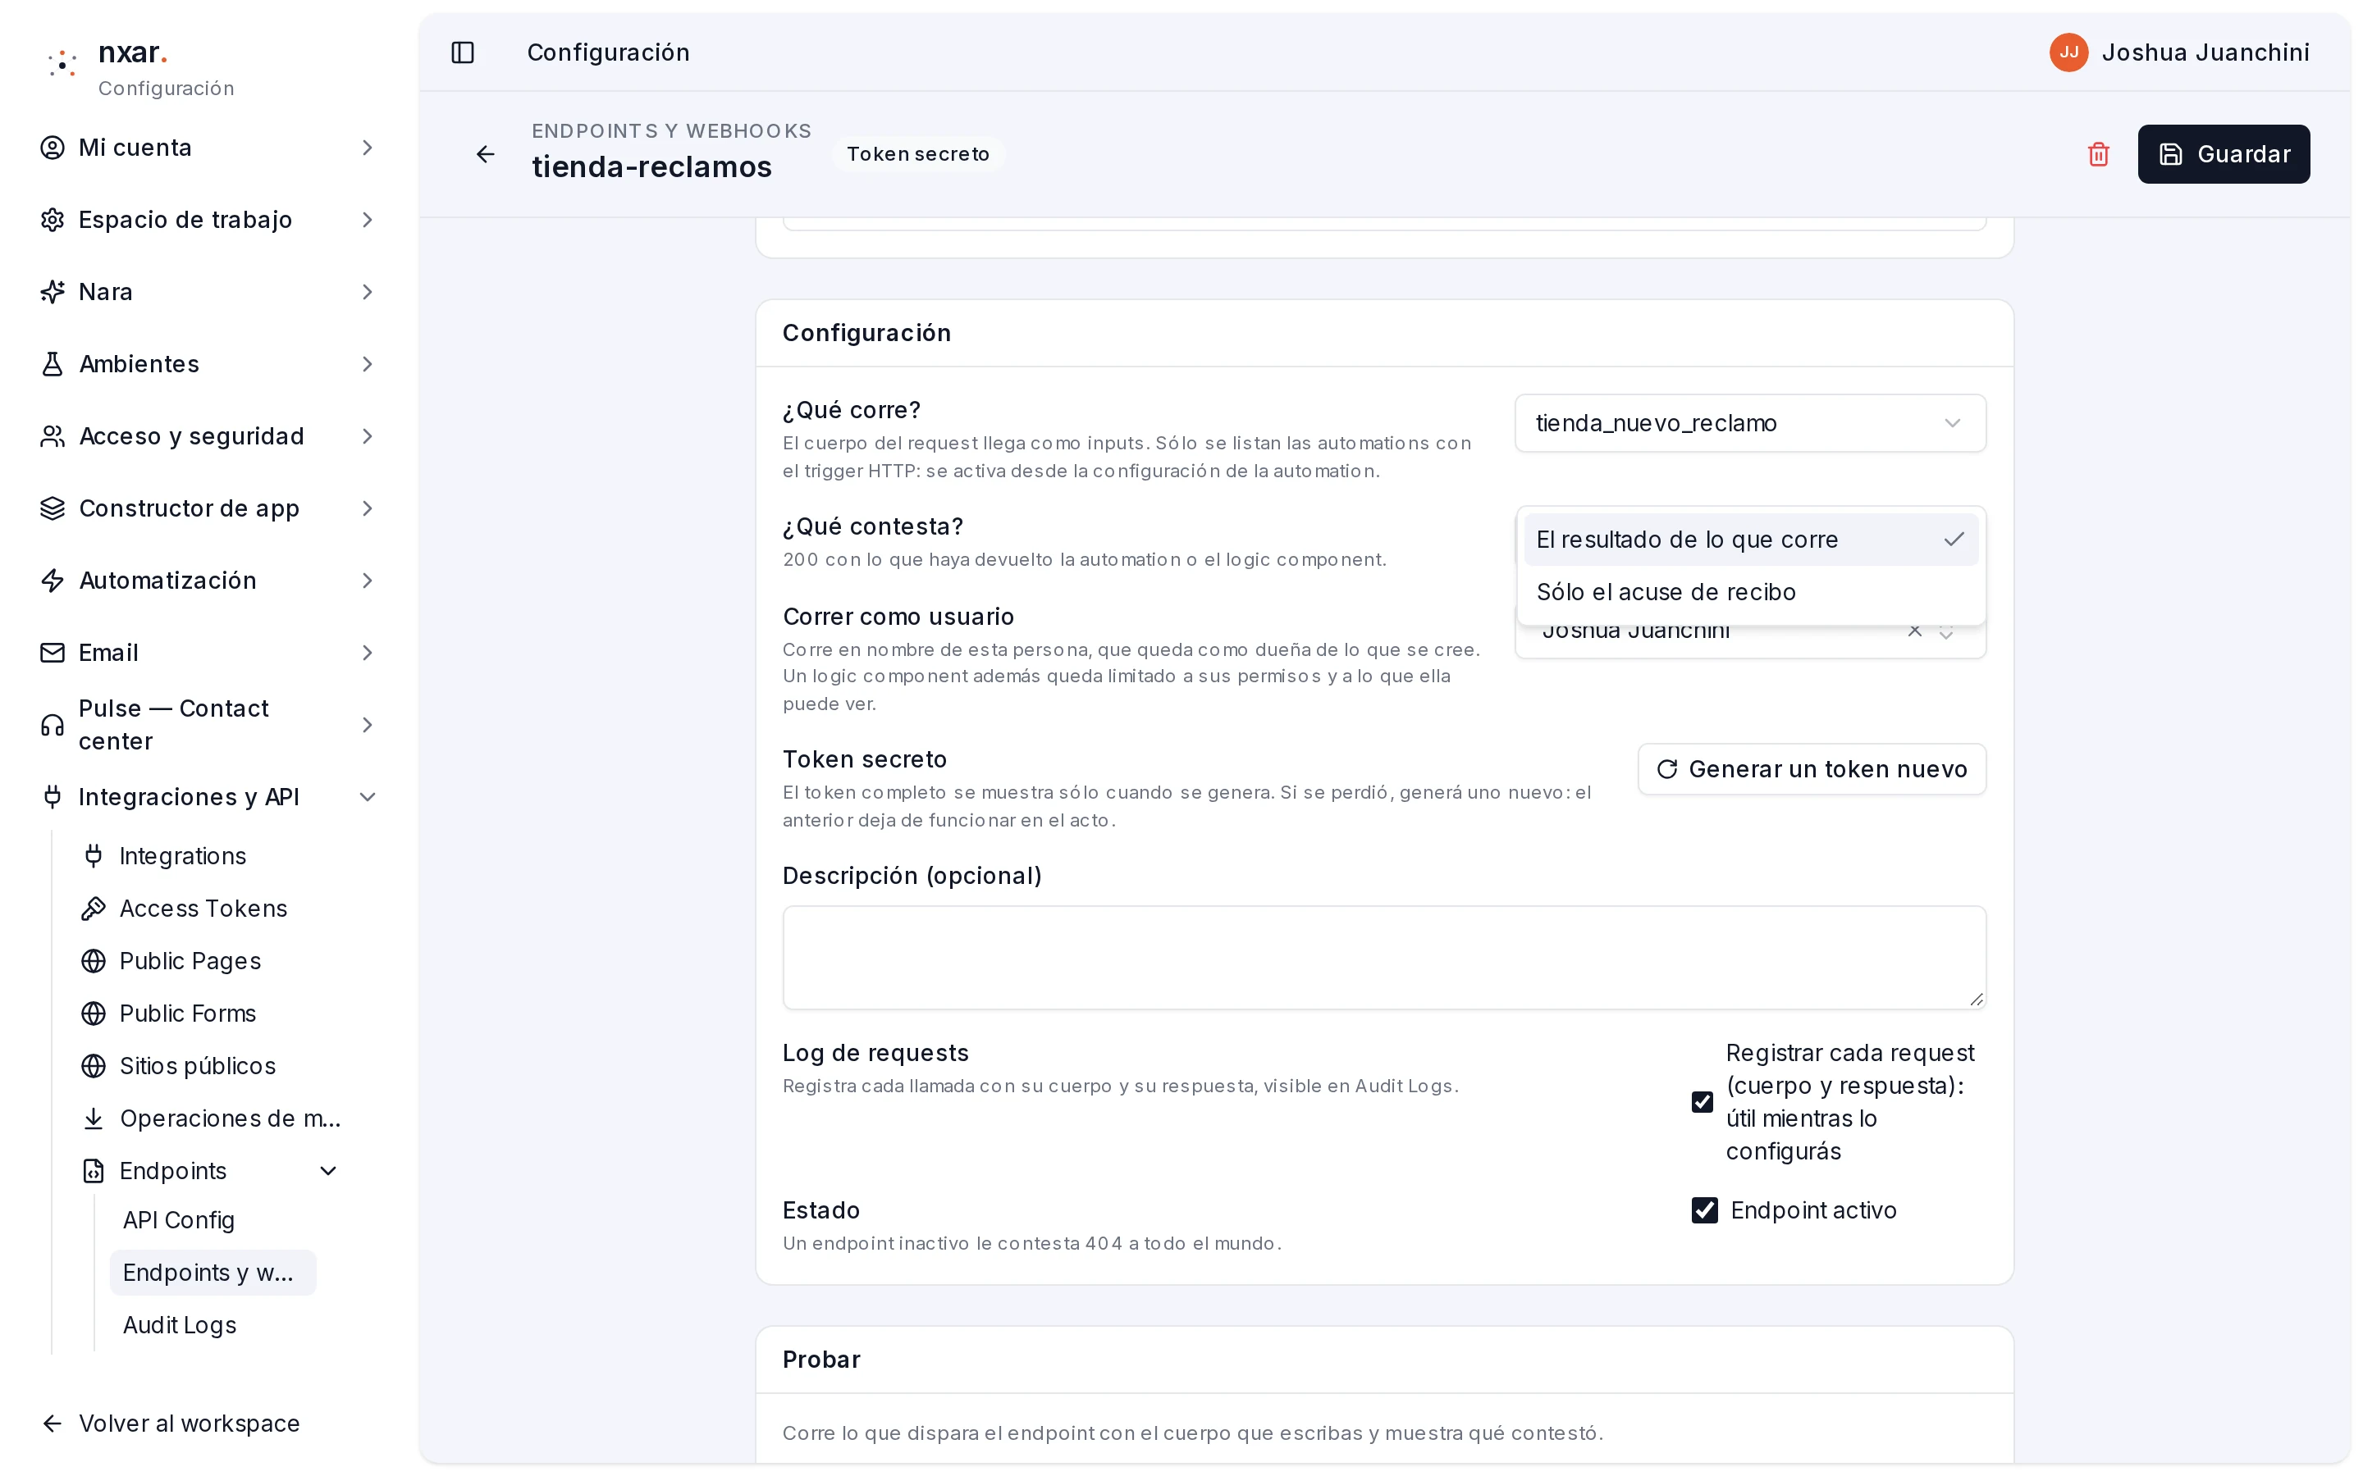Screen dimensions: 2363x1476
Task: Click Joshua Juanchini username in header
Action: point(2205,52)
